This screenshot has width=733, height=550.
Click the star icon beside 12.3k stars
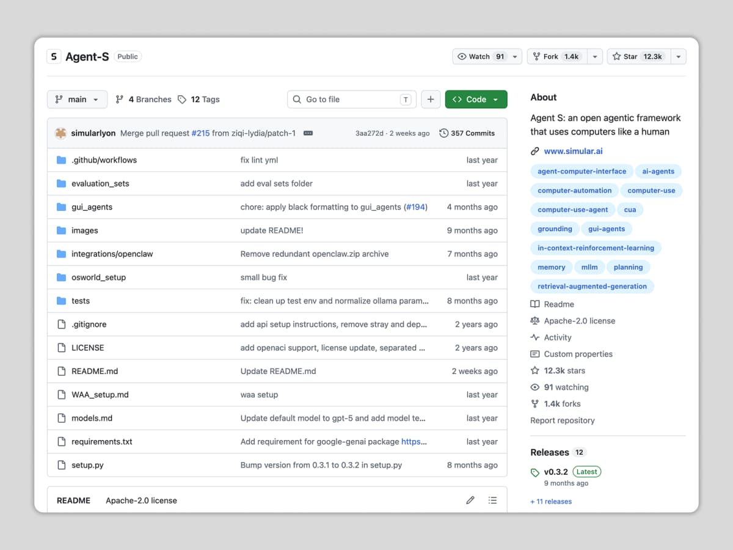[x=535, y=370]
